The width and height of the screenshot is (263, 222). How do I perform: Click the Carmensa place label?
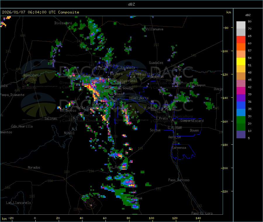(x=179, y=148)
